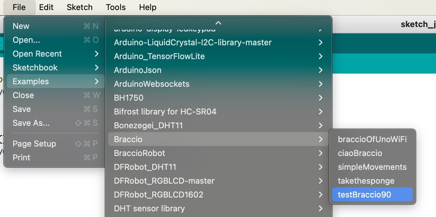The height and width of the screenshot is (217, 436).
Task: Expand the DHT sensor library submenu
Action: [149, 208]
